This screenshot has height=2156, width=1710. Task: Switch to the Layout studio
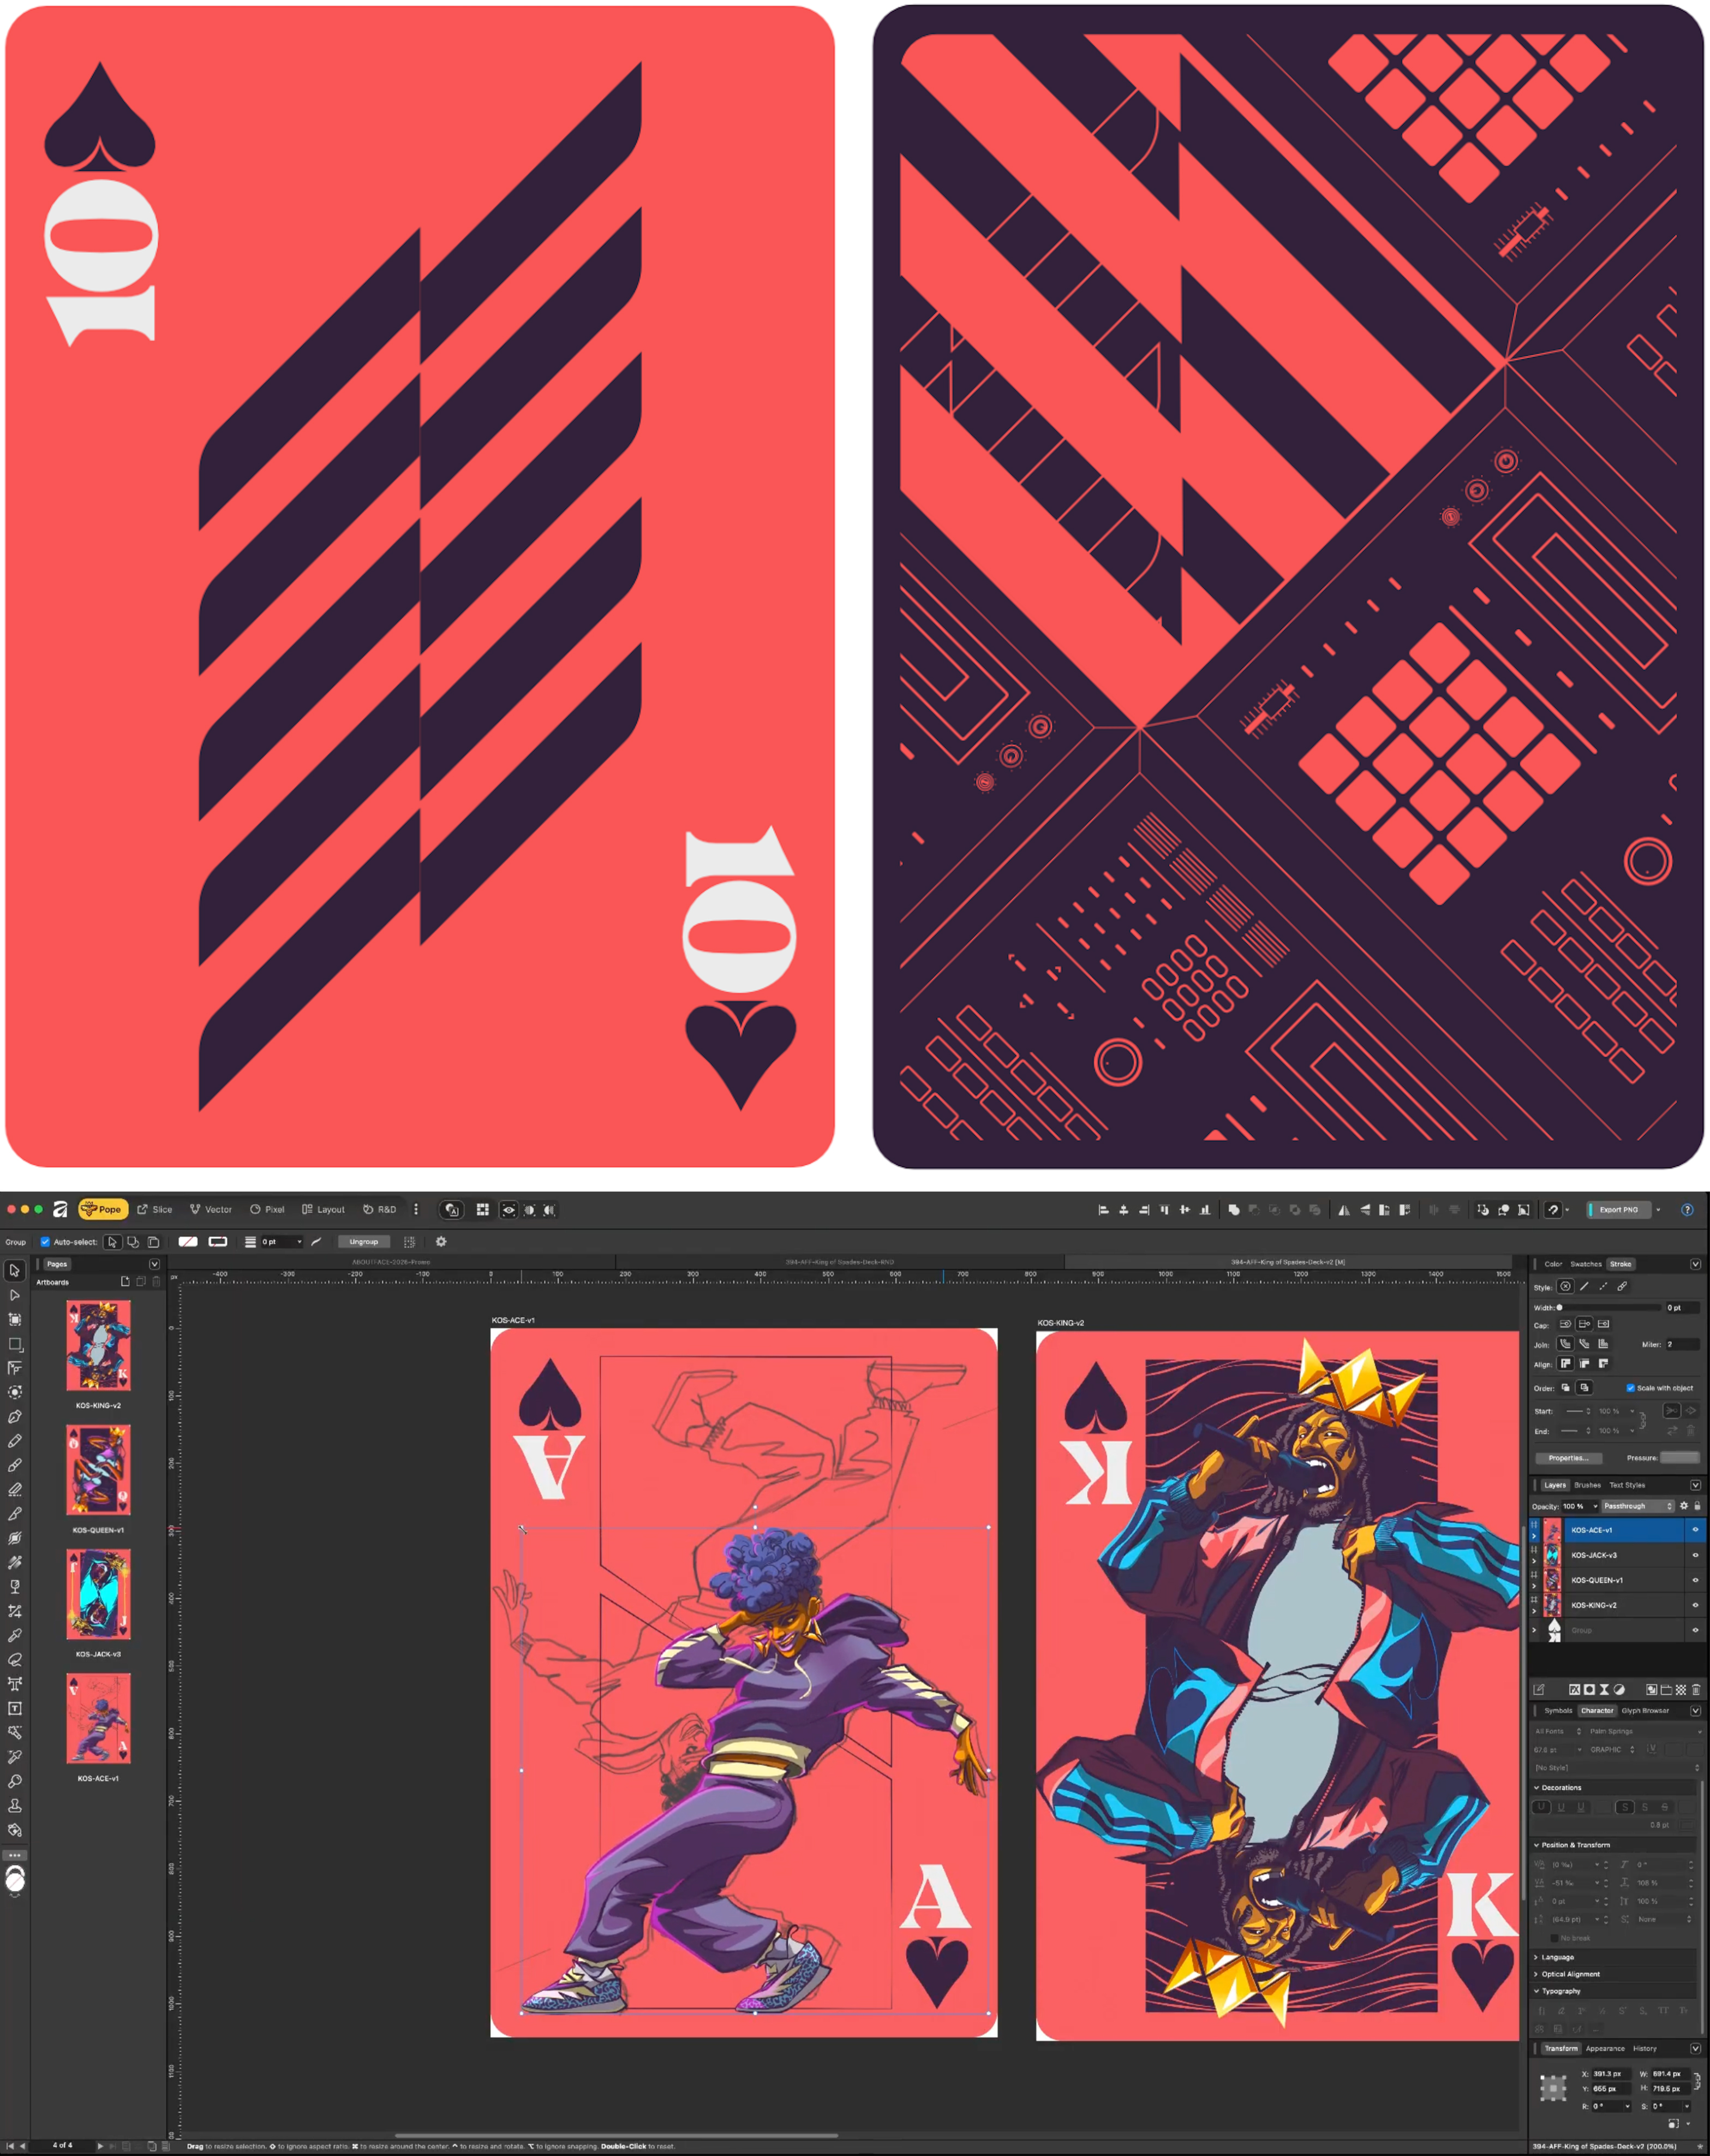(x=323, y=1210)
